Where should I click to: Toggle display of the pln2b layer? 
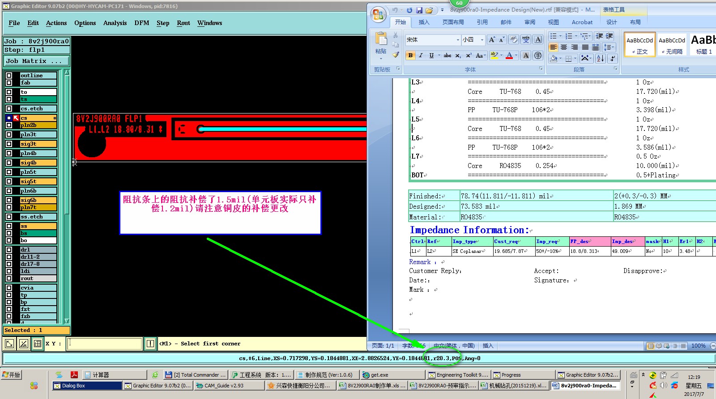pyautogui.click(x=9, y=125)
